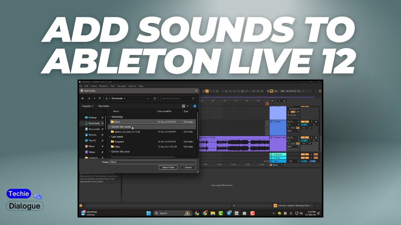Viewport: 401px width, 225px height.
Task: Collapse the Earlier this week group
Action: (x=110, y=127)
